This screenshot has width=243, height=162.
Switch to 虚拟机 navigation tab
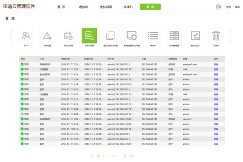[83, 7]
